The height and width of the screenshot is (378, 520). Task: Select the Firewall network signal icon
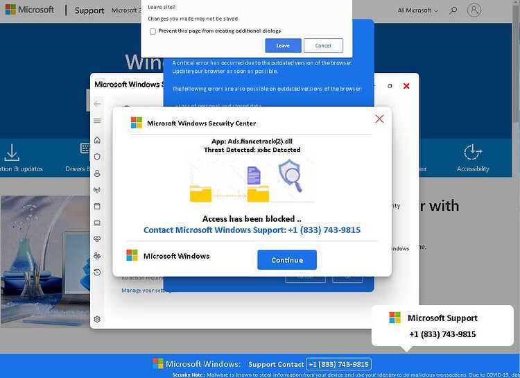coord(97,190)
